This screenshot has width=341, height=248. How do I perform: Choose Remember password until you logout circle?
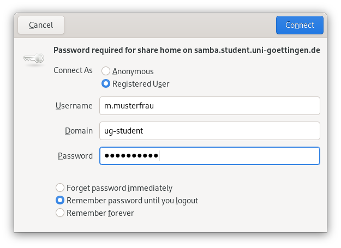pyautogui.click(x=60, y=200)
